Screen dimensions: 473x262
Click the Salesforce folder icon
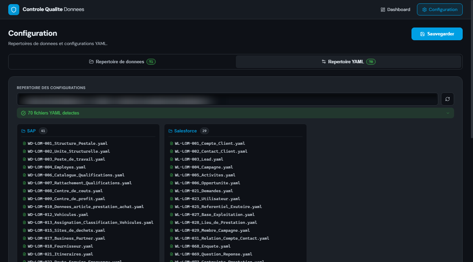pyautogui.click(x=170, y=131)
